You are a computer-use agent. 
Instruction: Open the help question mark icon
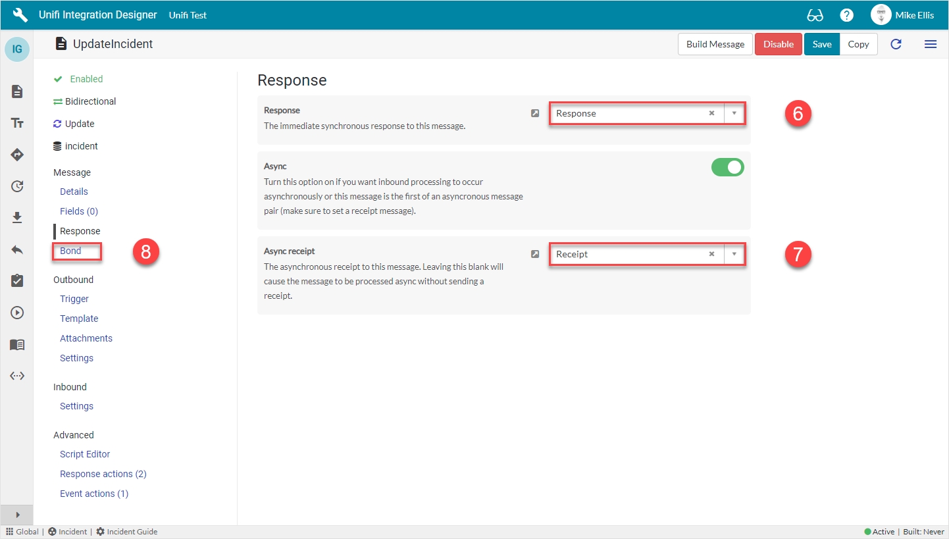(x=847, y=15)
